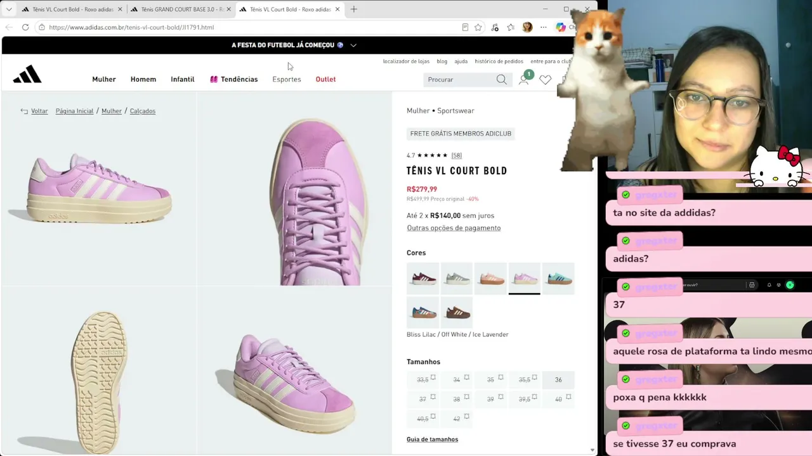Reload the page with the refresh button
The height and width of the screenshot is (456, 812).
point(25,27)
